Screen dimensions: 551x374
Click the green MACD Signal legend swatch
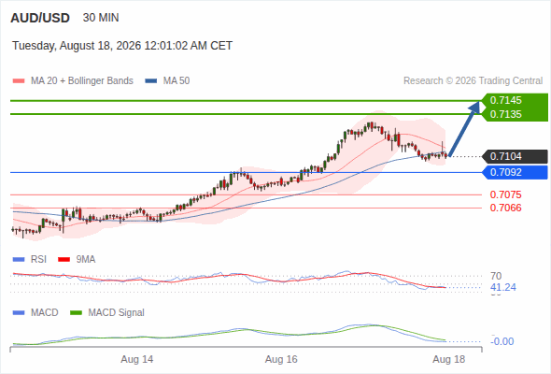pyautogui.click(x=77, y=313)
